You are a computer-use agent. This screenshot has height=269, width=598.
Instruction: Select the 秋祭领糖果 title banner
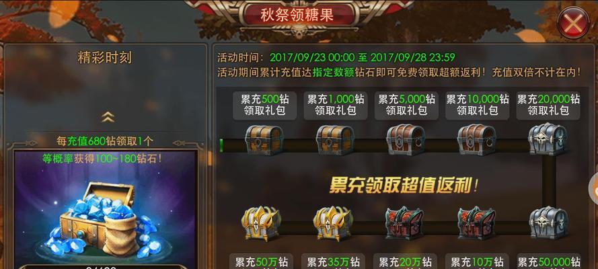point(297,15)
